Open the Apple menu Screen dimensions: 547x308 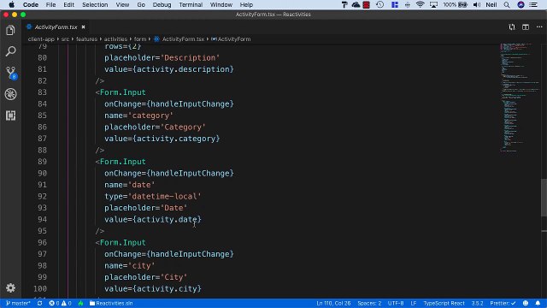[x=11, y=4]
